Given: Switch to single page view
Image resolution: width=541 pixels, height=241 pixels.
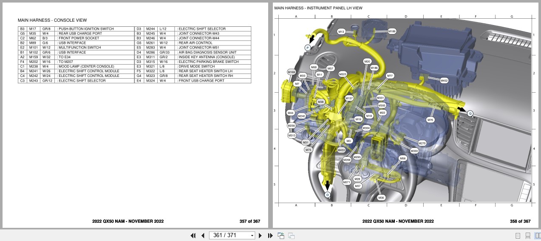Looking at the screenshot, I should coord(518,235).
